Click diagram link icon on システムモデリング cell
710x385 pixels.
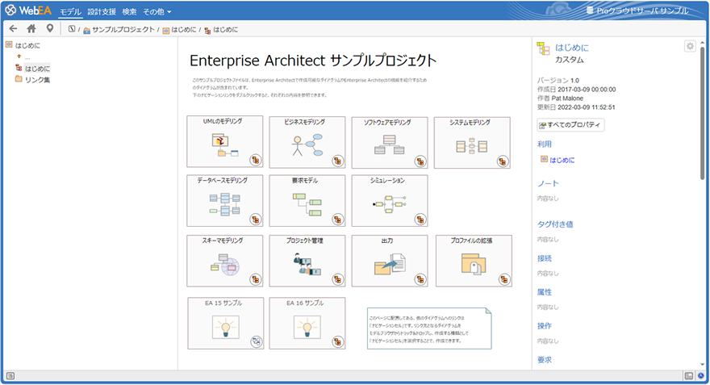[x=502, y=161]
